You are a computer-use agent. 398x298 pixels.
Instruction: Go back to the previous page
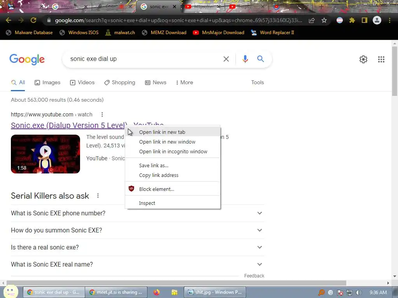point(9,20)
